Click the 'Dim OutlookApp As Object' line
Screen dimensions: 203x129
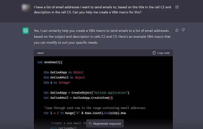pos(63,72)
